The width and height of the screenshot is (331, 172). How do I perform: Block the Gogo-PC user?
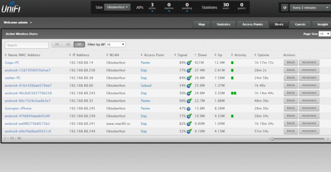[291, 63]
